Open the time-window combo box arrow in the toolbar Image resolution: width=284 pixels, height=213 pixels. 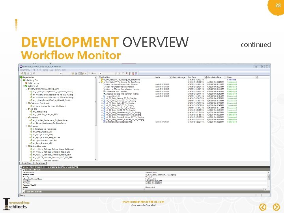point(100,73)
